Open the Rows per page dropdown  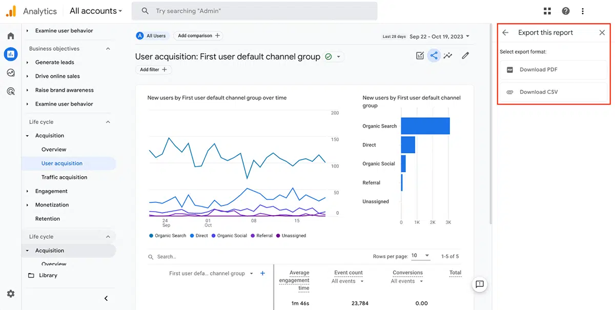point(420,256)
